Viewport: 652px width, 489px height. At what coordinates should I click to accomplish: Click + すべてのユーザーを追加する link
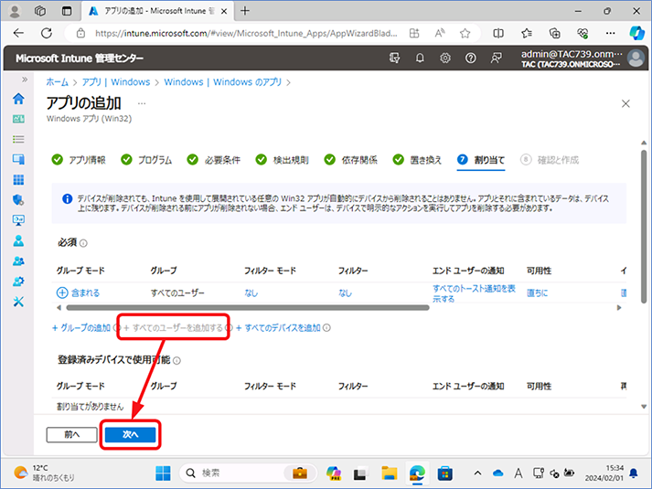pyautogui.click(x=174, y=328)
